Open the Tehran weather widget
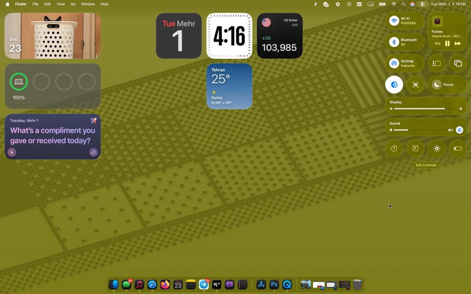Screen dimensions: 471x294 [x=229, y=86]
